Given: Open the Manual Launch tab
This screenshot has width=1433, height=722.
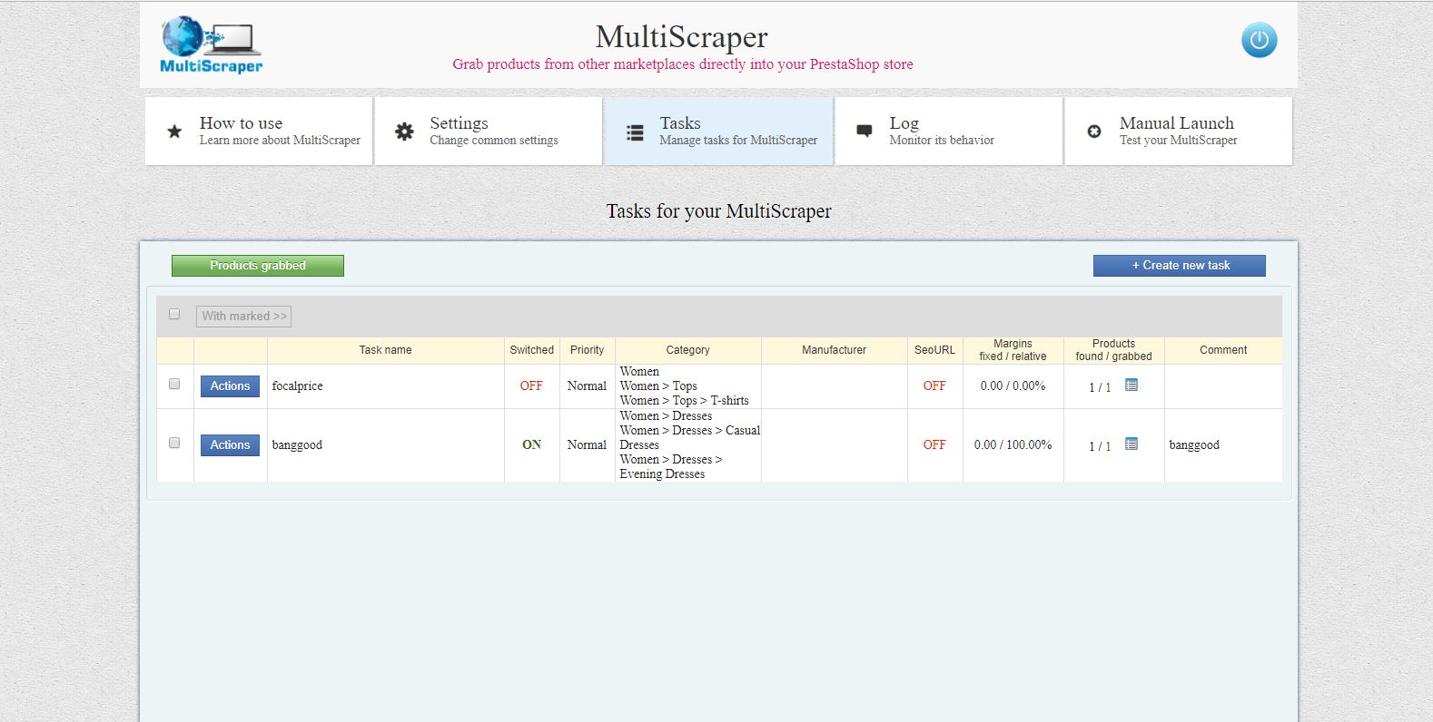Looking at the screenshot, I should pos(1178,132).
